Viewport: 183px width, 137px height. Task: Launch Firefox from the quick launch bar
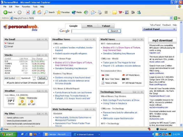[35, 134]
